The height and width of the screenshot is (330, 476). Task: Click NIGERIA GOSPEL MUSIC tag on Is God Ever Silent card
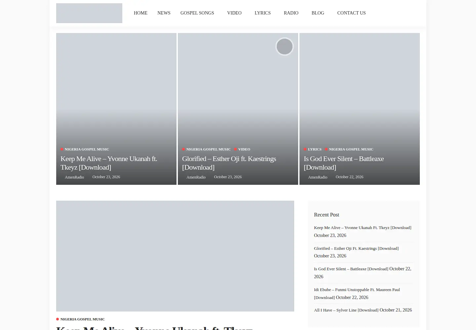(x=351, y=149)
